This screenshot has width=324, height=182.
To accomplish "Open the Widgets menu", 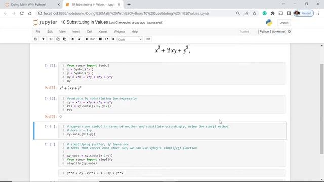I will (x=119, y=31).
